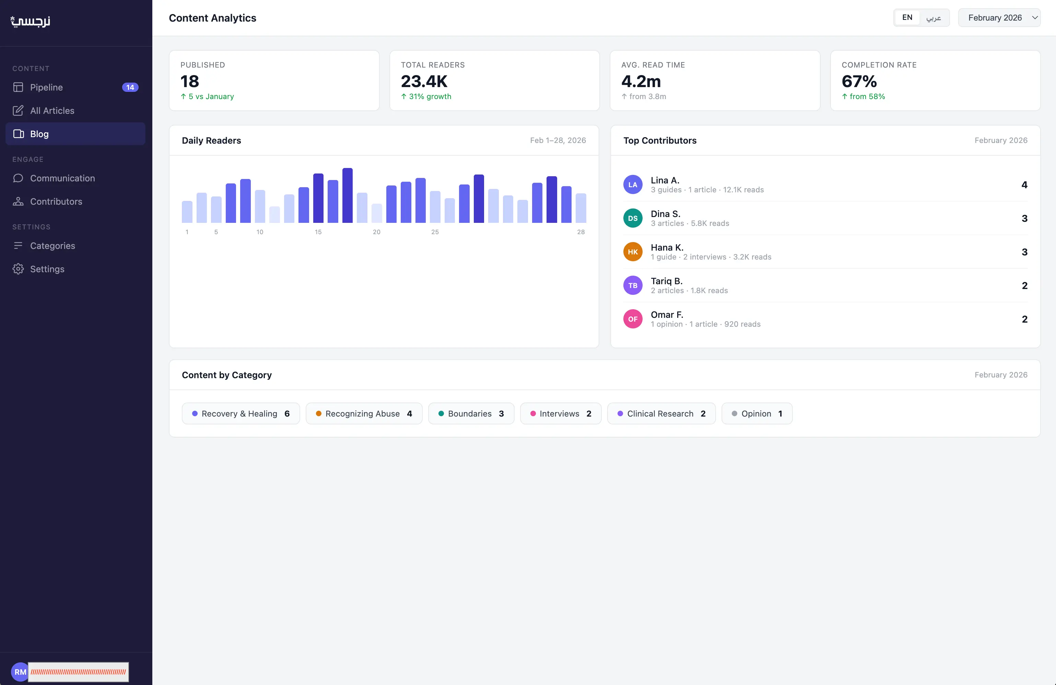Select the Blog menu item
Image resolution: width=1056 pixels, height=685 pixels.
click(x=75, y=134)
